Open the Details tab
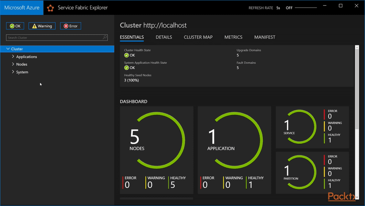The image size is (365, 206). (164, 37)
